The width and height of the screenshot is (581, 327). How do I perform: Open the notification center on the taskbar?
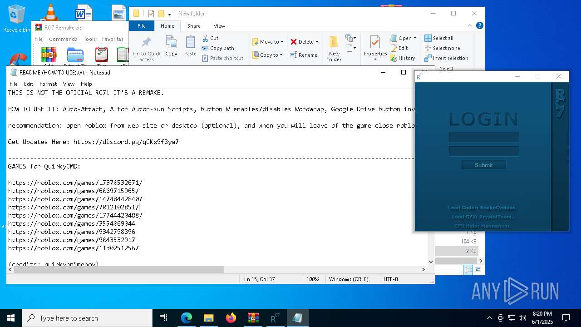click(566, 318)
